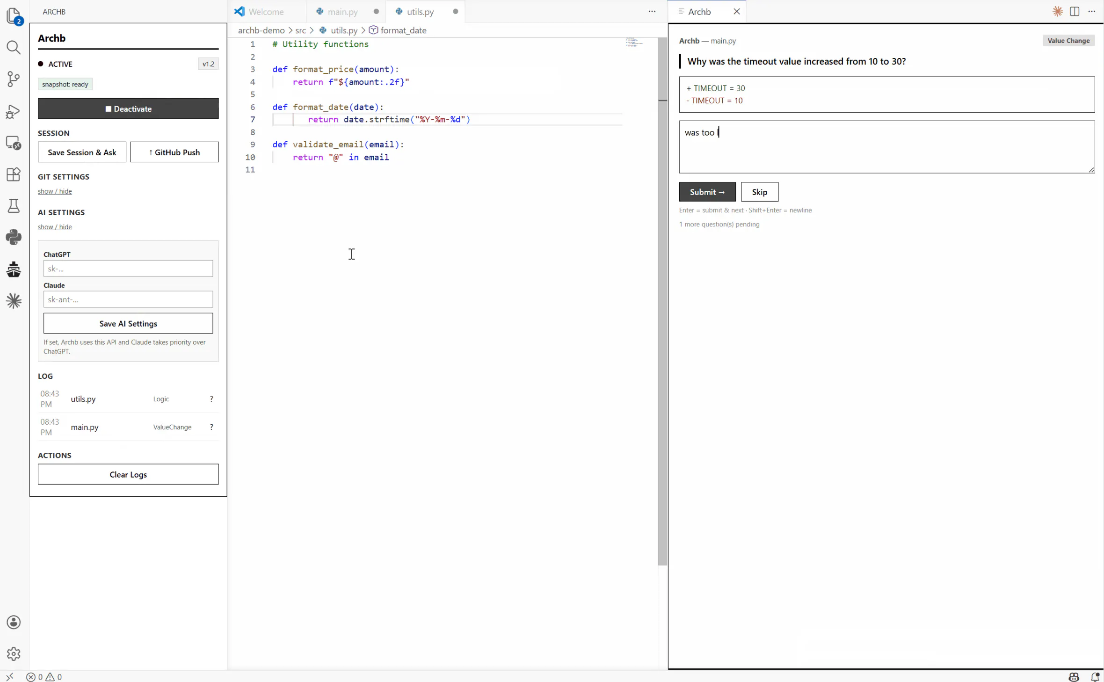This screenshot has height=682, width=1104.
Task: Click the snapshot: ready badge
Action: click(x=65, y=84)
